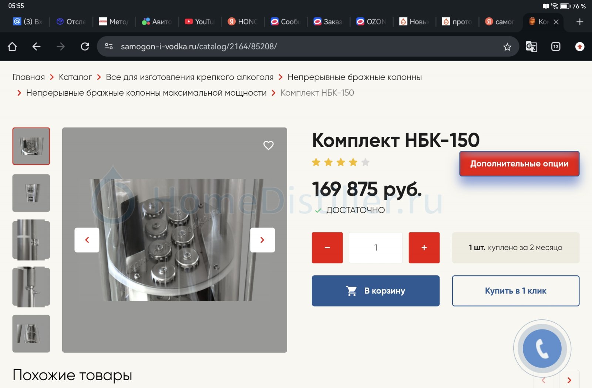Add item to cart via В корзину
This screenshot has width=592, height=388.
click(x=376, y=291)
